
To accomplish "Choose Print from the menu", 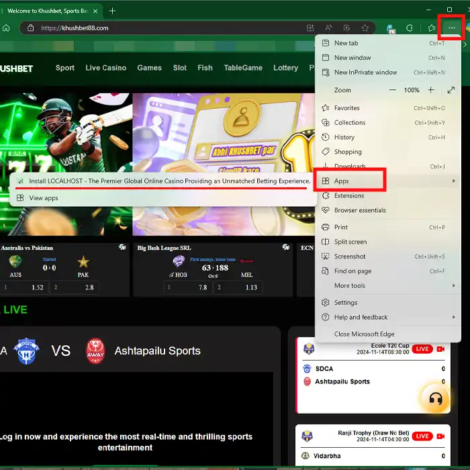I will tap(387, 227).
